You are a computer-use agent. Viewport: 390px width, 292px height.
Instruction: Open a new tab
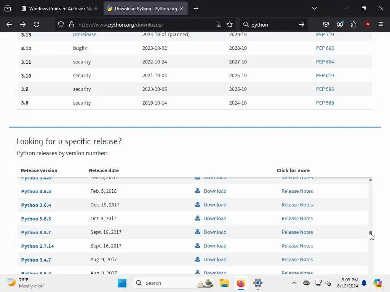(x=196, y=9)
